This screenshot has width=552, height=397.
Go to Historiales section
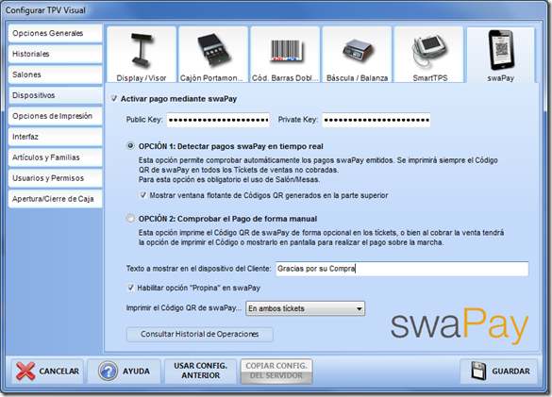pyautogui.click(x=55, y=54)
